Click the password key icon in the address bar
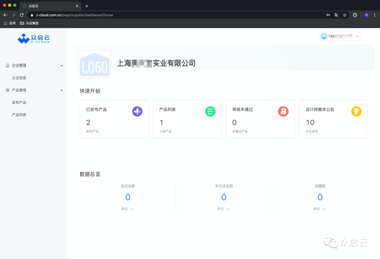Screen dimensions: 380x259 (x=328, y=15)
